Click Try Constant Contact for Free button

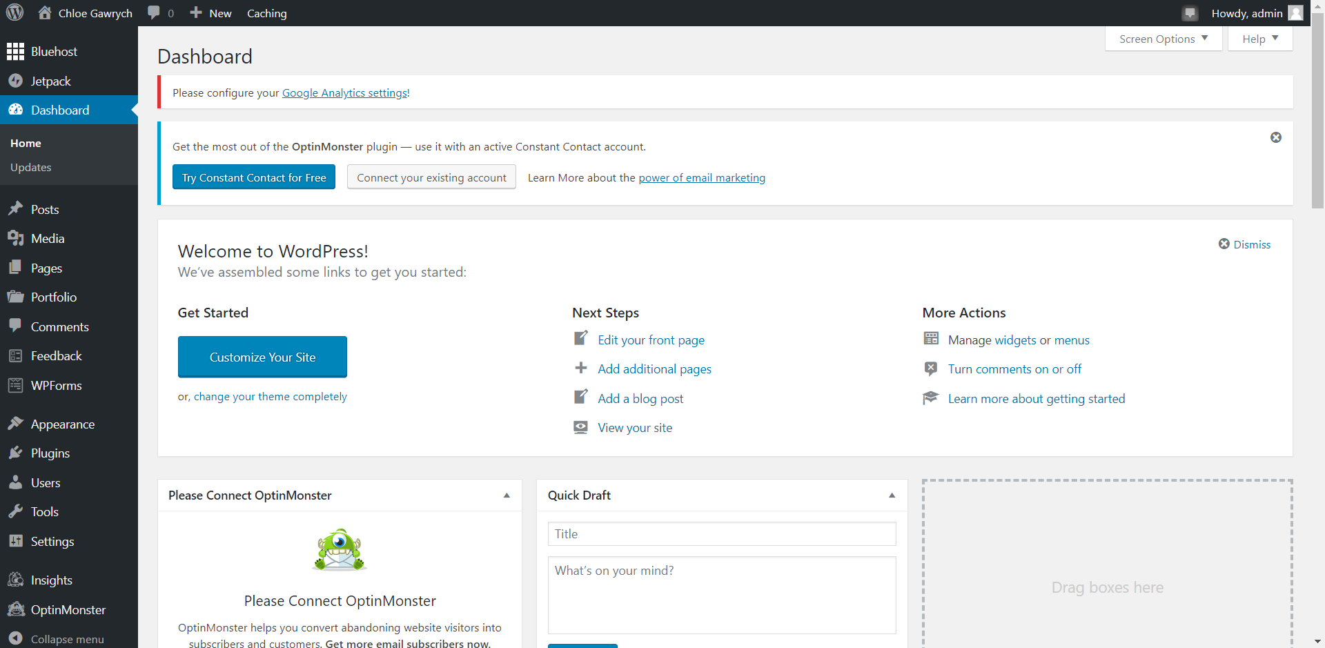[x=254, y=177]
